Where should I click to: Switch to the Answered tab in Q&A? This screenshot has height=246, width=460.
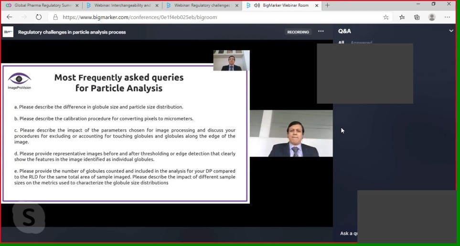(x=362, y=43)
